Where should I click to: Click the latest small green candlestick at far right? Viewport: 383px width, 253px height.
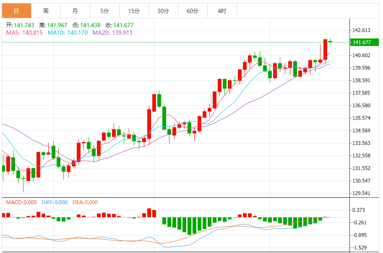[x=331, y=42]
